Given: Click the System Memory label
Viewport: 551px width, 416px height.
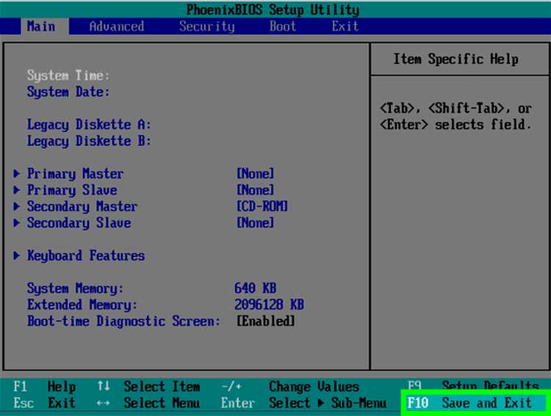Looking at the screenshot, I should (75, 288).
